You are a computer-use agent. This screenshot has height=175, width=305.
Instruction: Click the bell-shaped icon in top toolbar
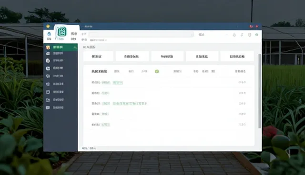(x=234, y=35)
